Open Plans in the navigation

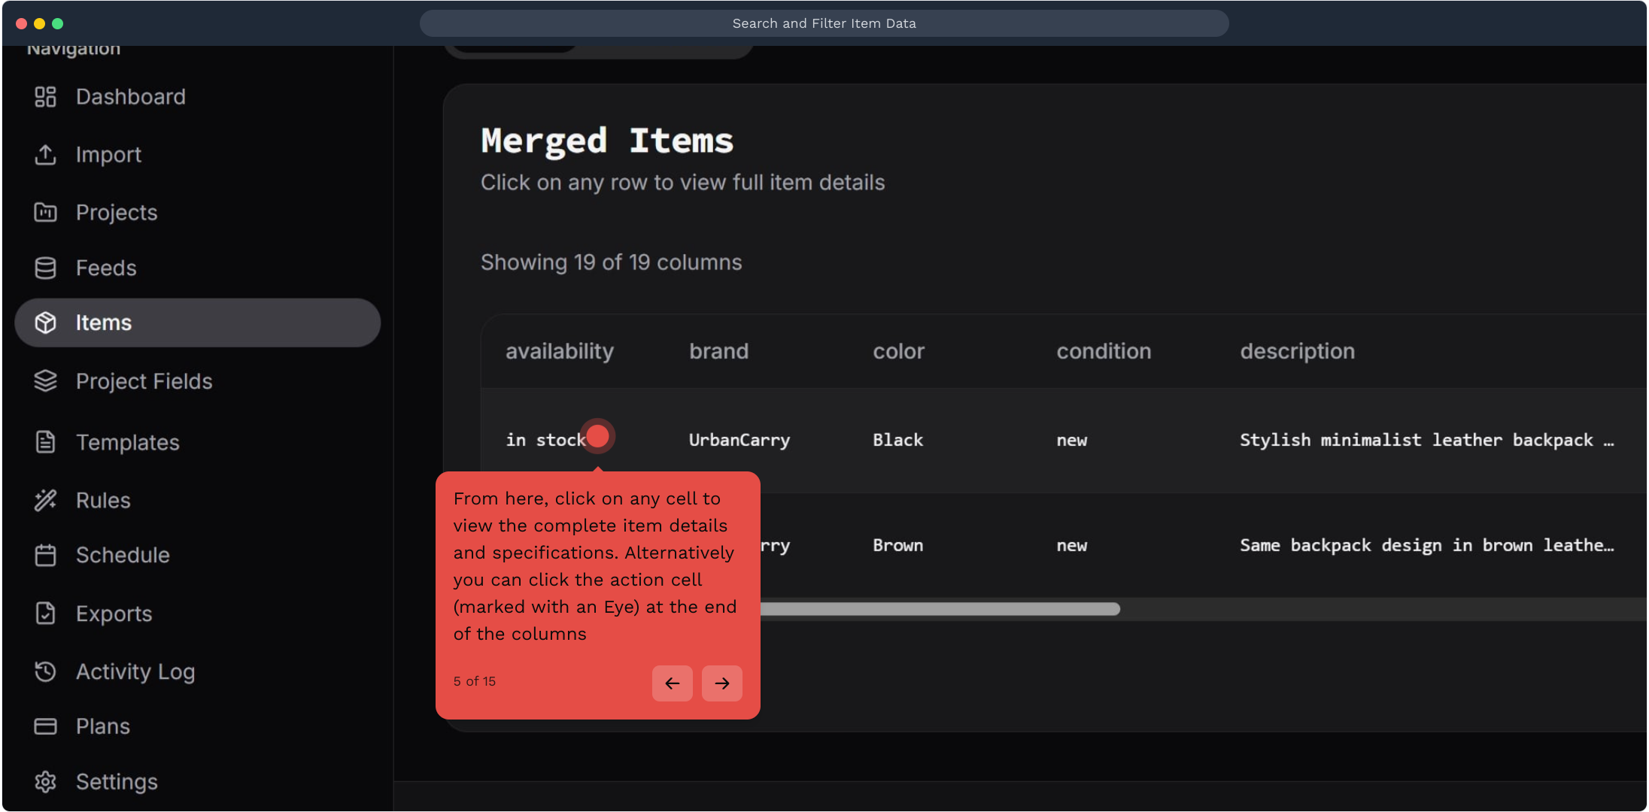pyautogui.click(x=102, y=726)
